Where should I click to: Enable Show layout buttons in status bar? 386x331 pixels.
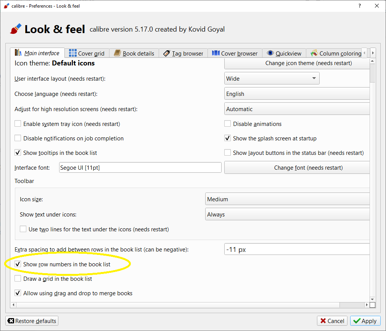click(x=227, y=153)
